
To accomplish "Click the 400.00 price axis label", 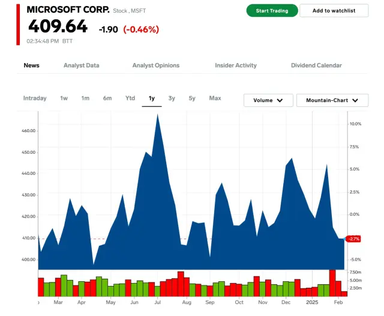I will pos(28,260).
